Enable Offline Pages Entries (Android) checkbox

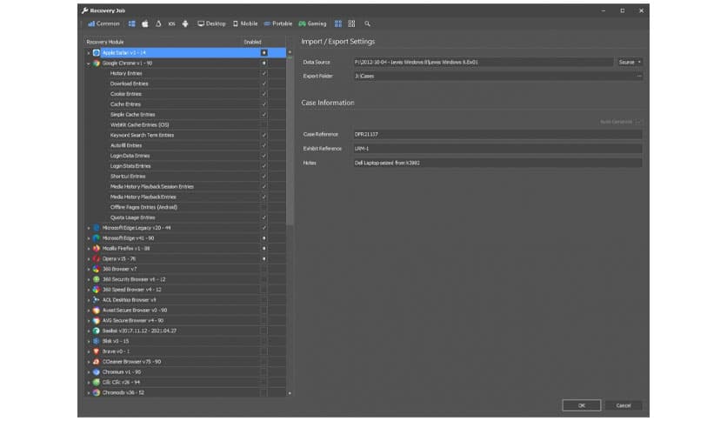[263, 207]
